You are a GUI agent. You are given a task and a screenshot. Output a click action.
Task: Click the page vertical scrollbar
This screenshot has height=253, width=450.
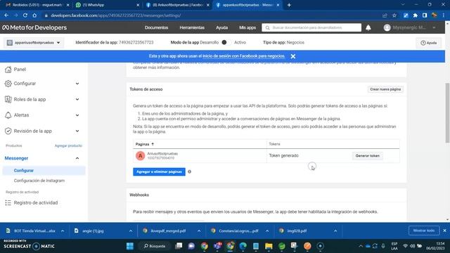pyautogui.click(x=447, y=112)
